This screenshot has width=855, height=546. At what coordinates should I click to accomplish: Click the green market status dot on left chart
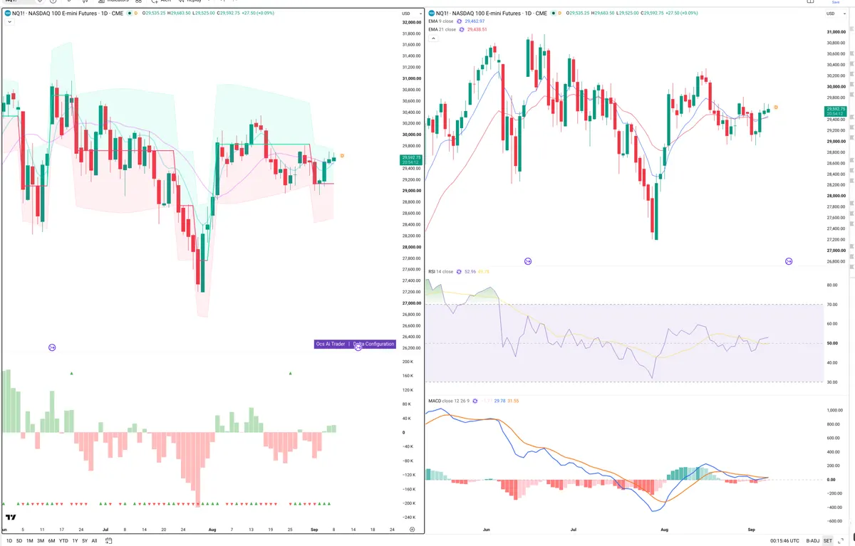(128, 14)
